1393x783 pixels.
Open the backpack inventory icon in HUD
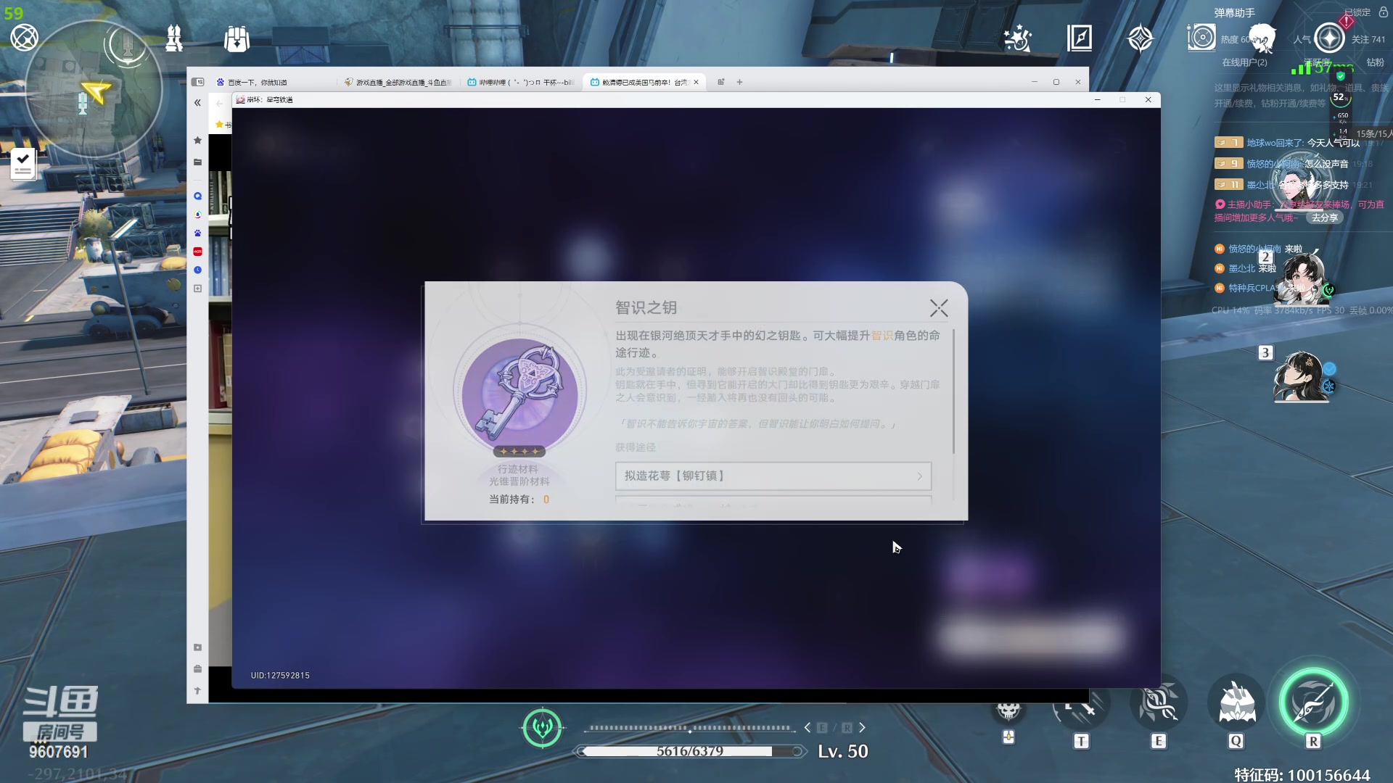237,38
